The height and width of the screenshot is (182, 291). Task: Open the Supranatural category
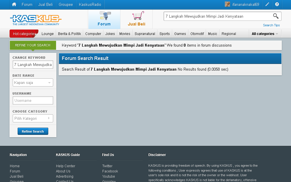click(145, 34)
